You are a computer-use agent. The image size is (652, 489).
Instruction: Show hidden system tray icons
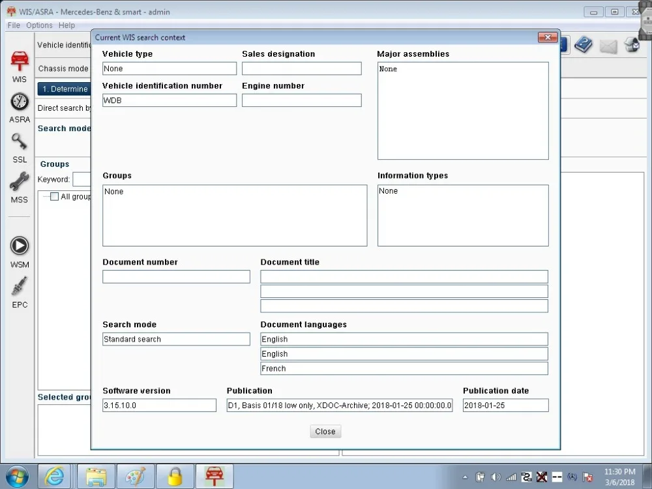(x=465, y=477)
